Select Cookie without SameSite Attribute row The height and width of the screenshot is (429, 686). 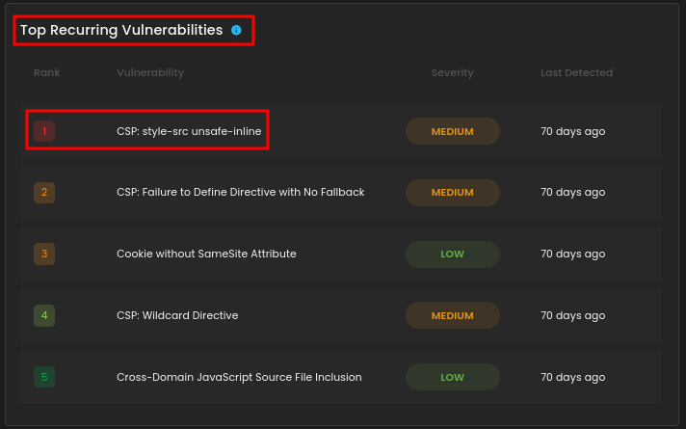click(x=206, y=255)
